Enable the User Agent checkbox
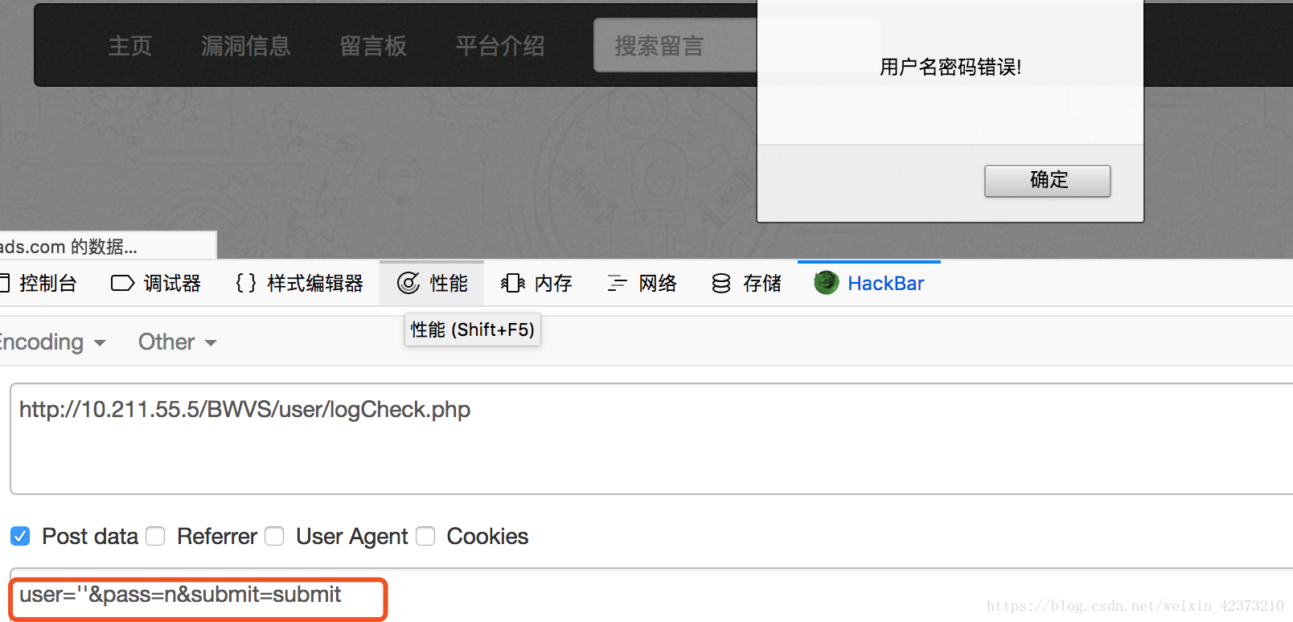Image resolution: width=1293 pixels, height=622 pixels. [x=274, y=536]
